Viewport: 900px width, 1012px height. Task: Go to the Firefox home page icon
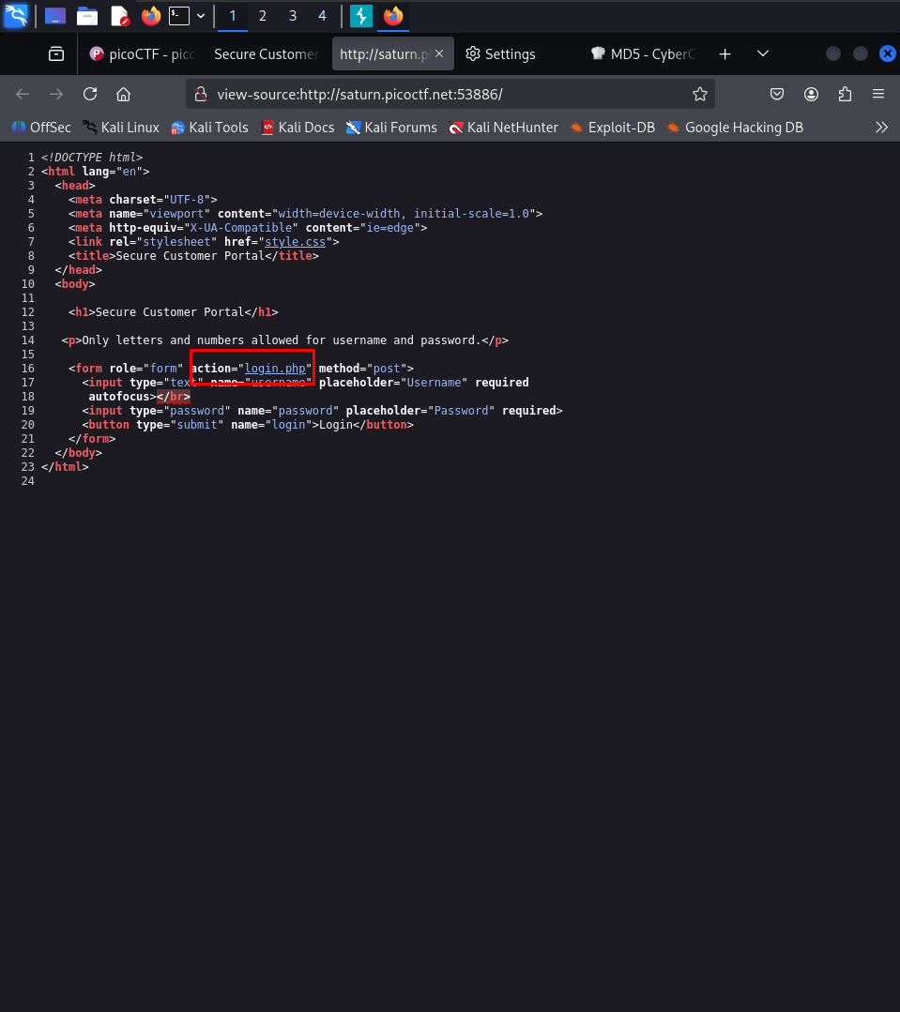123,94
